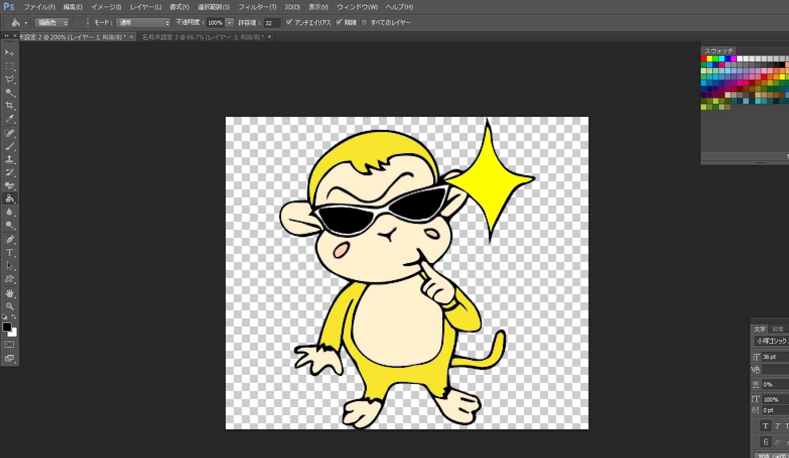Select the Hand tool
This screenshot has width=789, height=458.
10,293
